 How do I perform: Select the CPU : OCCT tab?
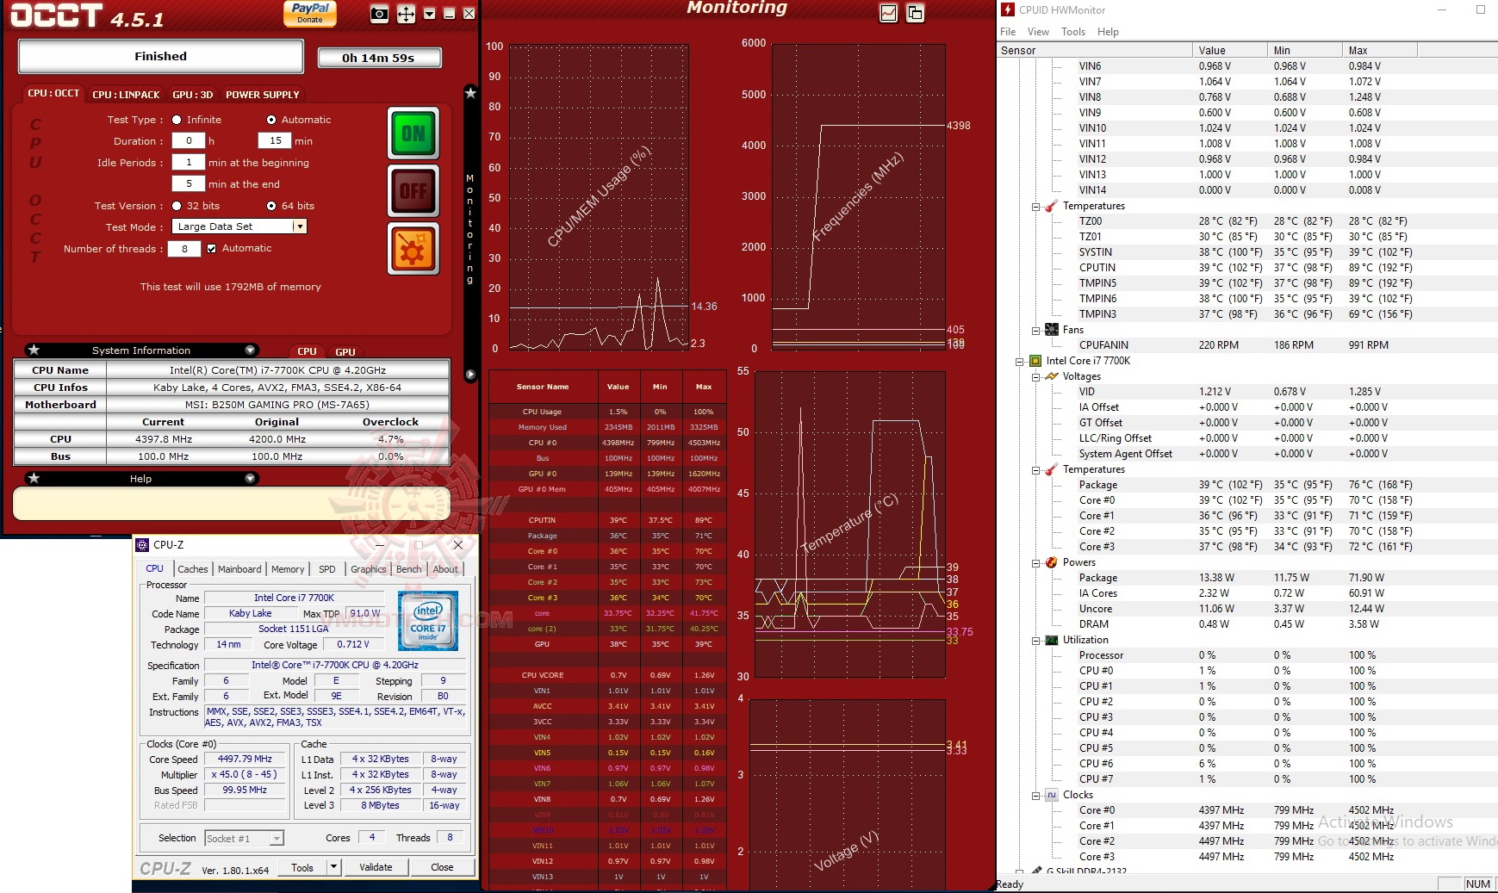click(x=53, y=93)
